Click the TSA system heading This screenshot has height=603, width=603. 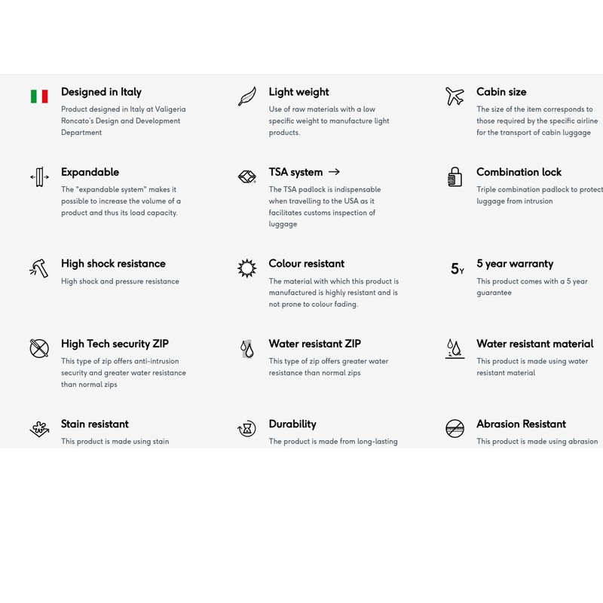[x=295, y=172]
